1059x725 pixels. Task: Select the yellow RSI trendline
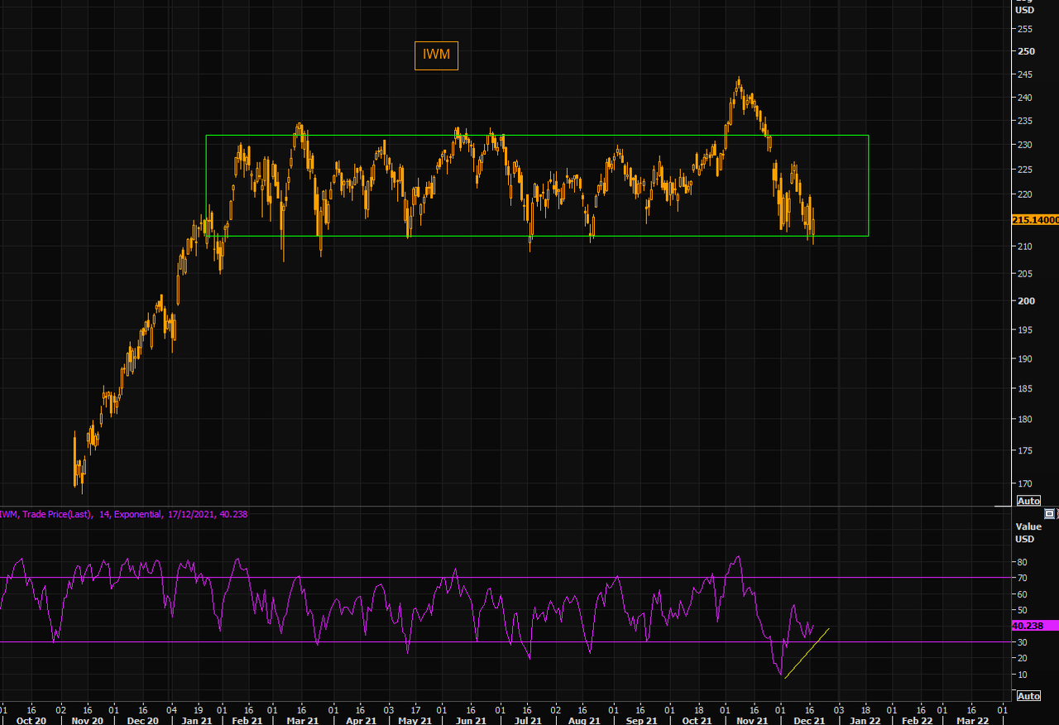tap(807, 654)
